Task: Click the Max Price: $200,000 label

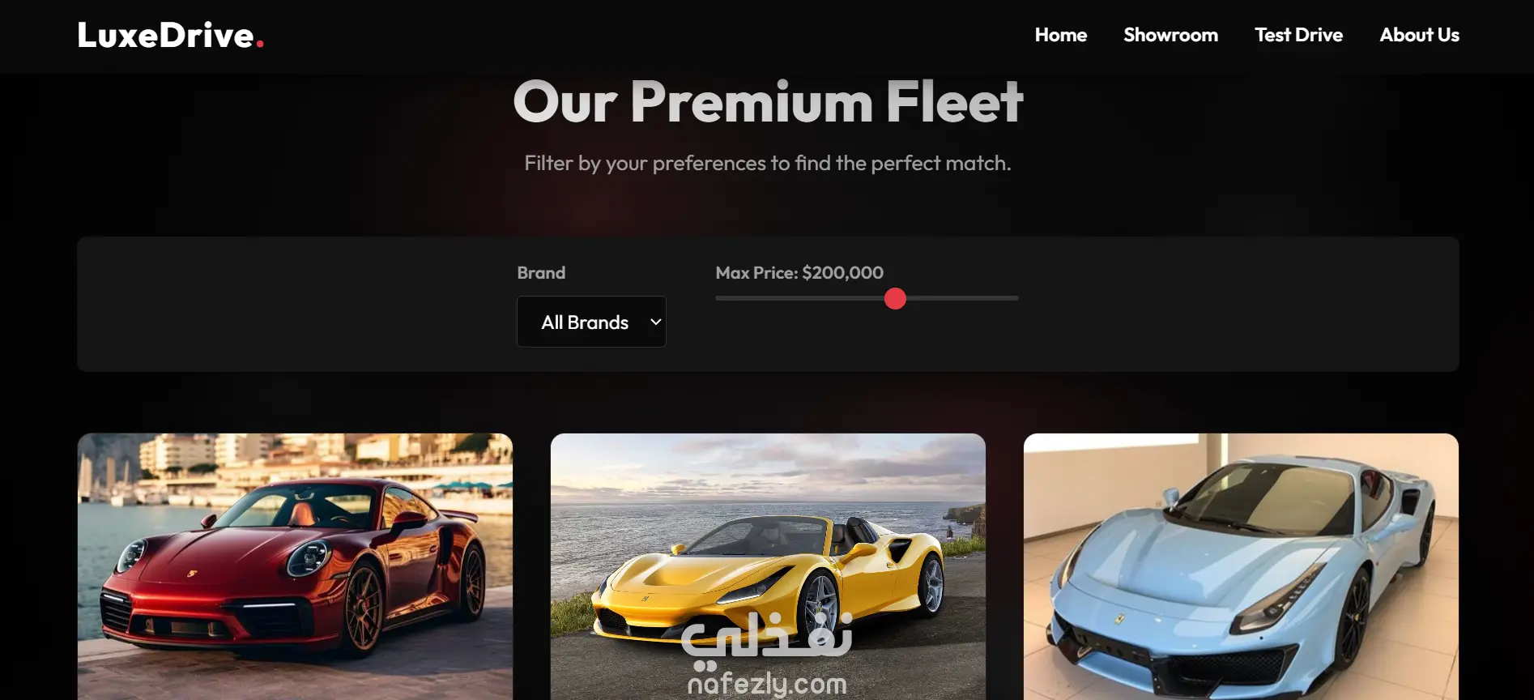Action: coord(799,273)
